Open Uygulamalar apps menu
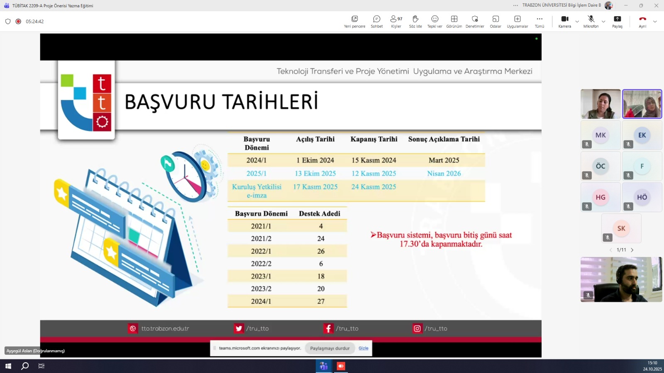664x373 pixels. pyautogui.click(x=517, y=21)
